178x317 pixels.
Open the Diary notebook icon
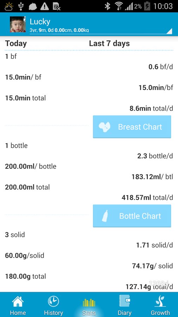[x=125, y=301]
